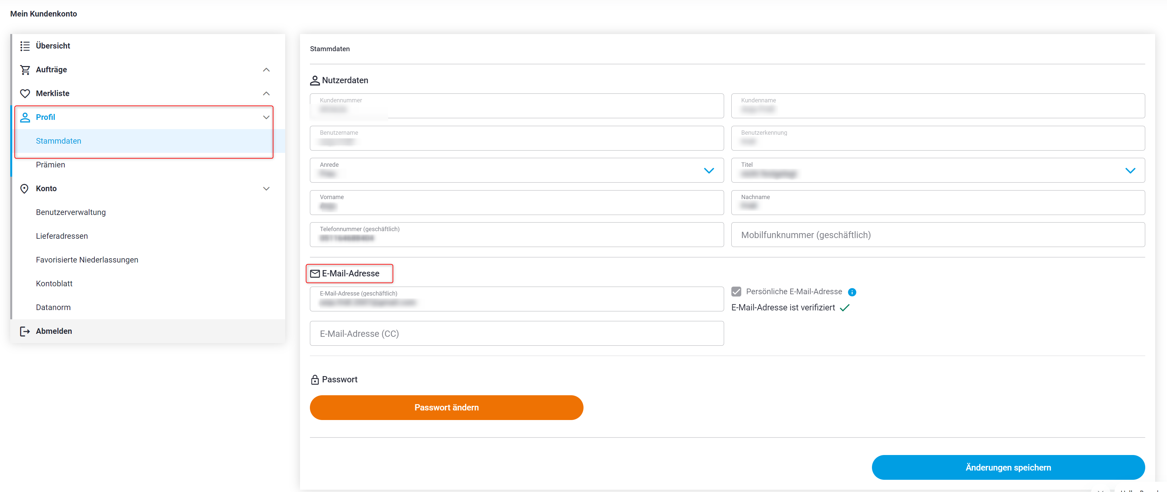1167x492 pixels.
Task: Click the Telefonnummer (geschäftlich) field
Action: click(x=517, y=234)
